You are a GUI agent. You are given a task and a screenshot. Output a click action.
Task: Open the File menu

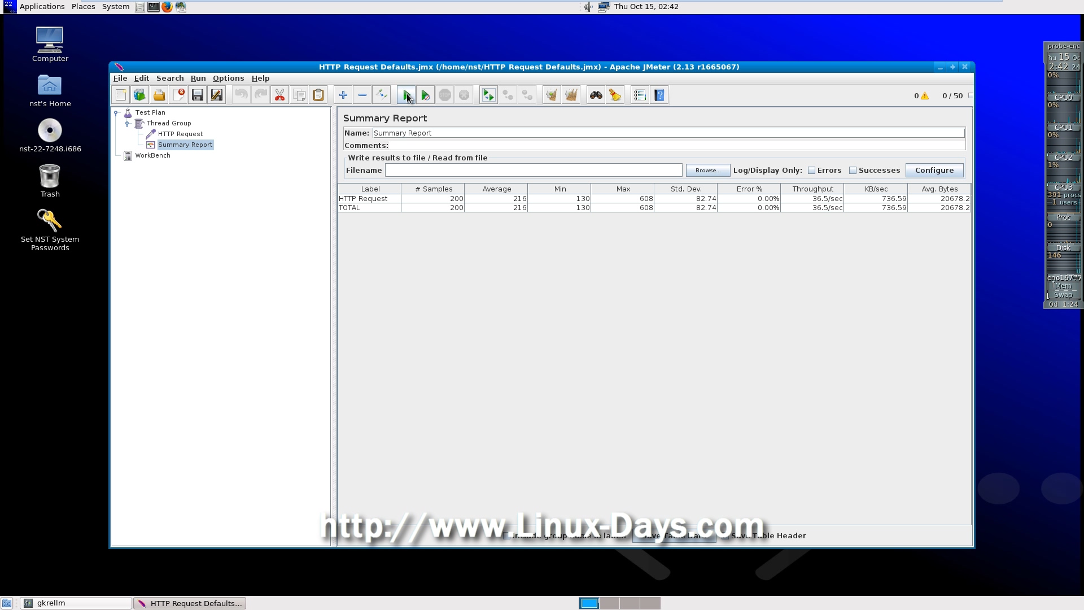tap(120, 79)
